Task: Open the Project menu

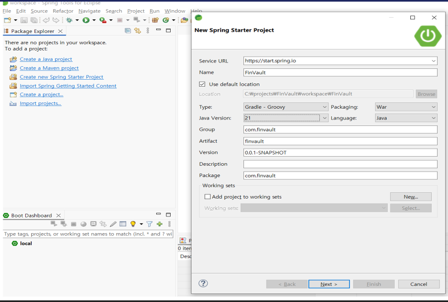Action: click(x=136, y=11)
